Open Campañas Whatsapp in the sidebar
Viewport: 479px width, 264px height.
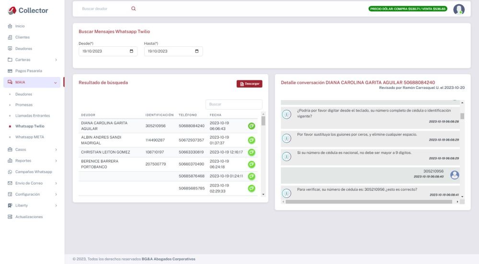(x=33, y=172)
